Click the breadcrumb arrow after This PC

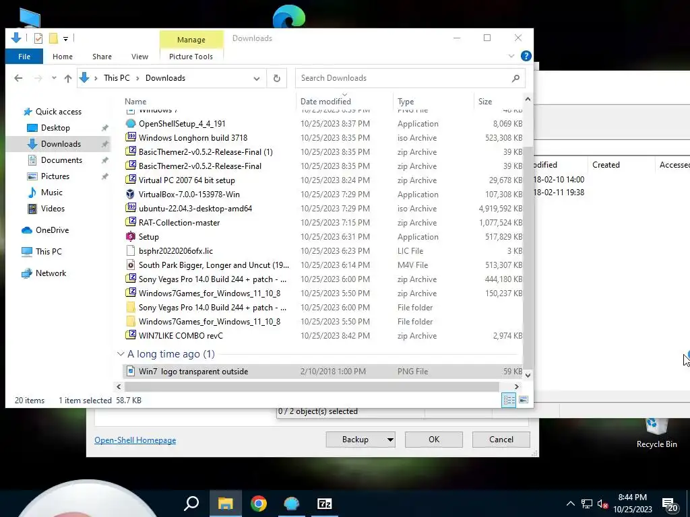(137, 78)
